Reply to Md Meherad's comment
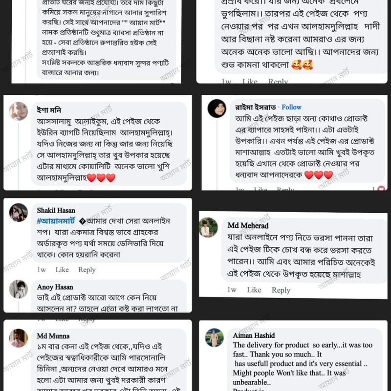The width and height of the screenshot is (391, 391). point(281,290)
